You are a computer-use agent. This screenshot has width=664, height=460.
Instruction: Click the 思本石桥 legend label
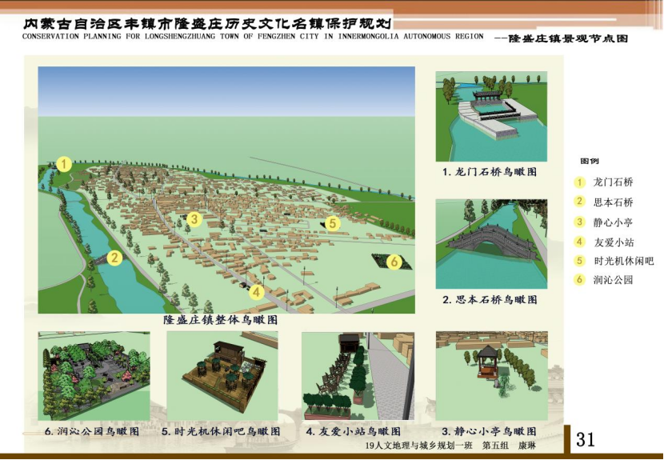tap(613, 202)
